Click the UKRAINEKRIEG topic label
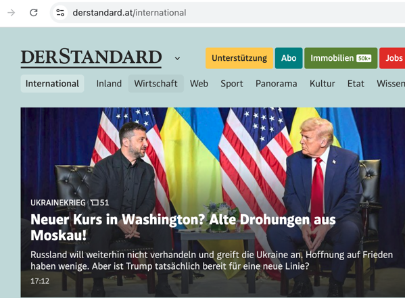 click(58, 203)
